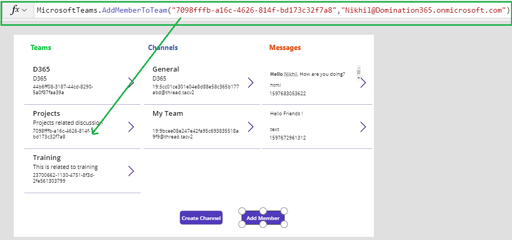The image size is (512, 240).
Task: Select the channel ID starting 19:5cc01ce3
Action: 195,89
